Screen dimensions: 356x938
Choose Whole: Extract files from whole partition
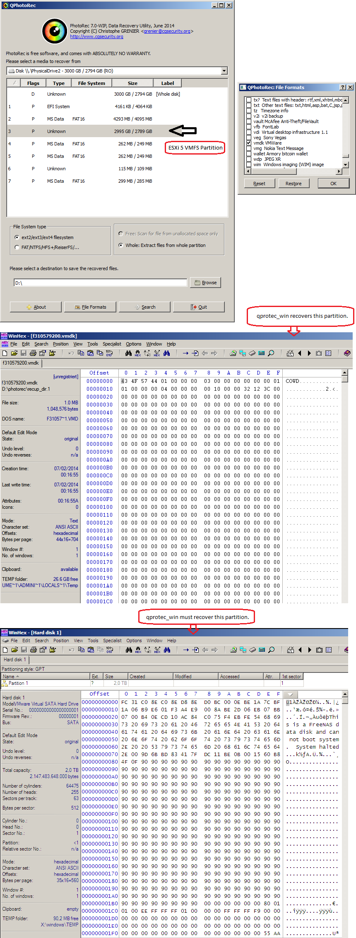tap(121, 245)
